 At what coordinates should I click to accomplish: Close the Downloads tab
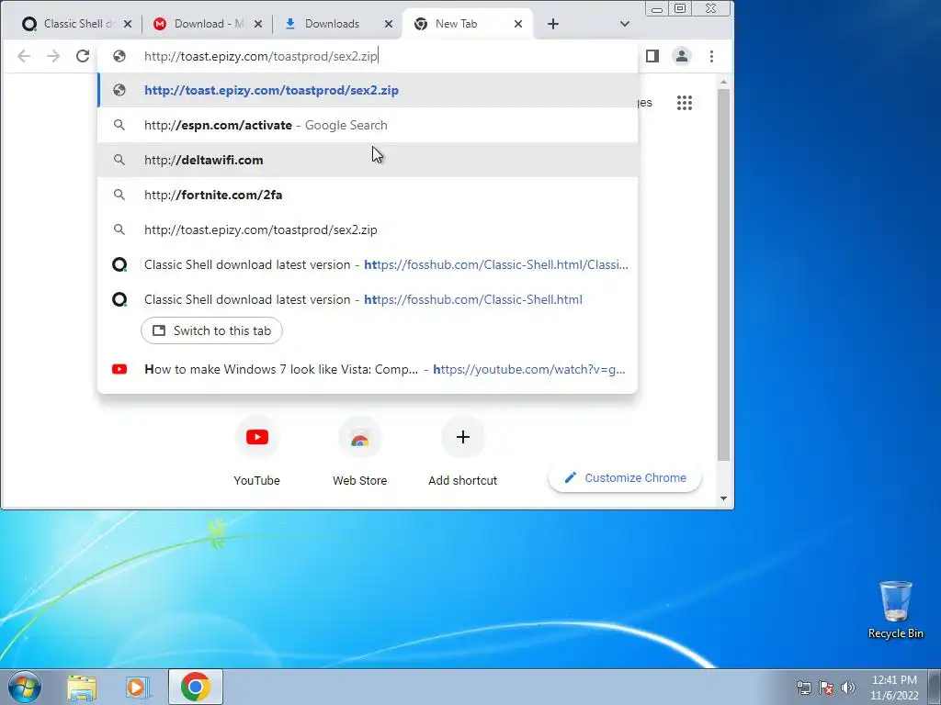pyautogui.click(x=389, y=24)
